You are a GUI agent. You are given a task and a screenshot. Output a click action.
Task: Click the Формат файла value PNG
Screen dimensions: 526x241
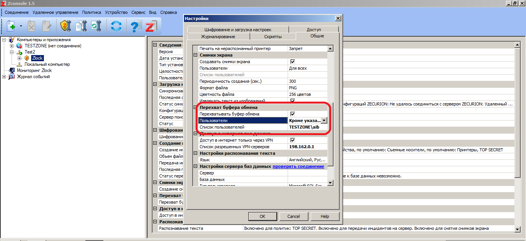click(x=308, y=88)
